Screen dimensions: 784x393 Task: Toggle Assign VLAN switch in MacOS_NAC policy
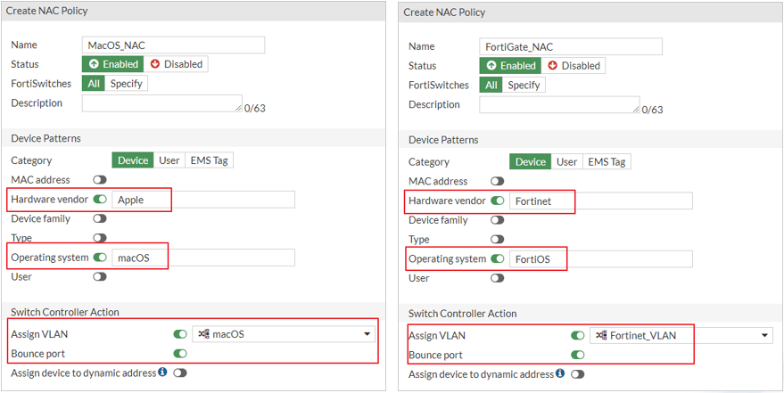pyautogui.click(x=180, y=334)
